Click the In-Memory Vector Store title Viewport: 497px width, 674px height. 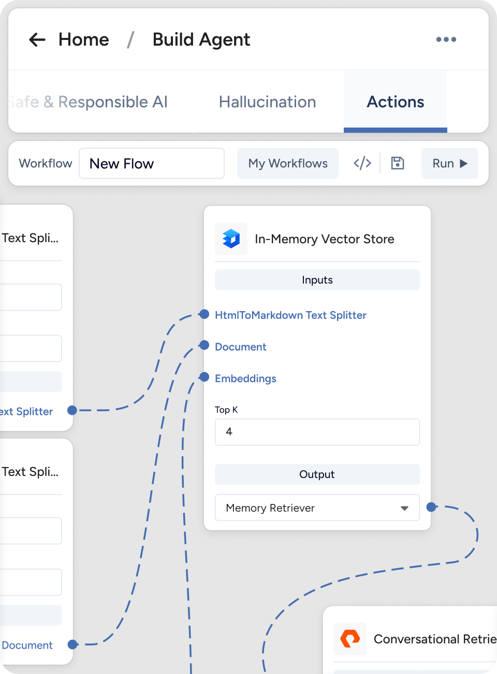(325, 239)
